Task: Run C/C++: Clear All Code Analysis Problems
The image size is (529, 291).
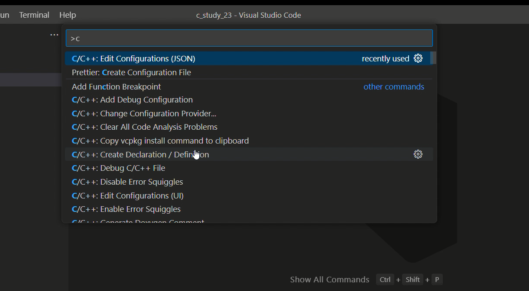Action: click(249, 127)
